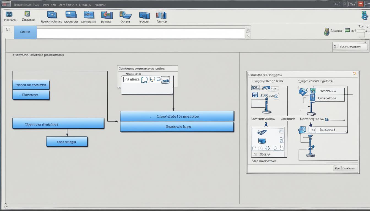Click the toolbar icon labeled 'Remetubatre'
This screenshot has height=211, width=370.
click(52, 15)
